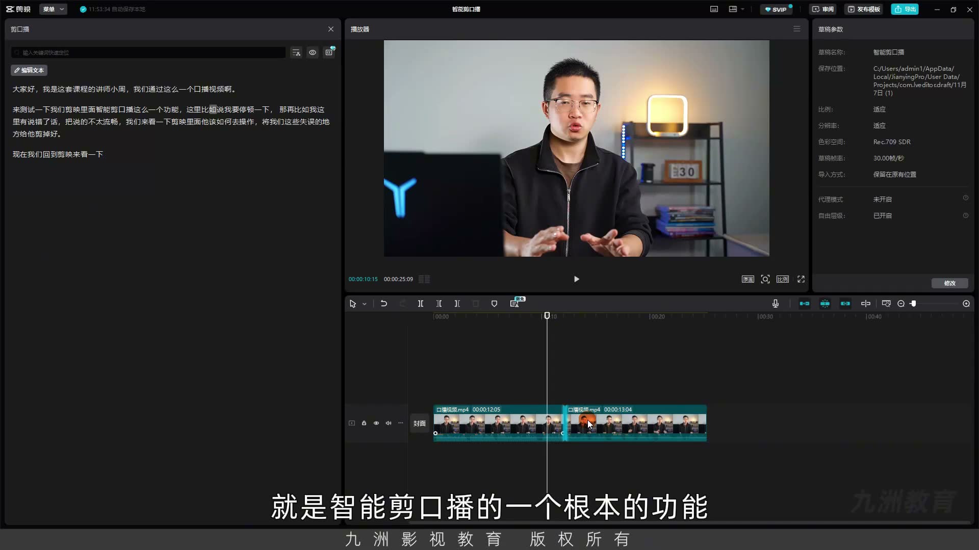979x550 pixels.
Task: Click the undo arrow in timeline toolbar
Action: click(x=384, y=304)
